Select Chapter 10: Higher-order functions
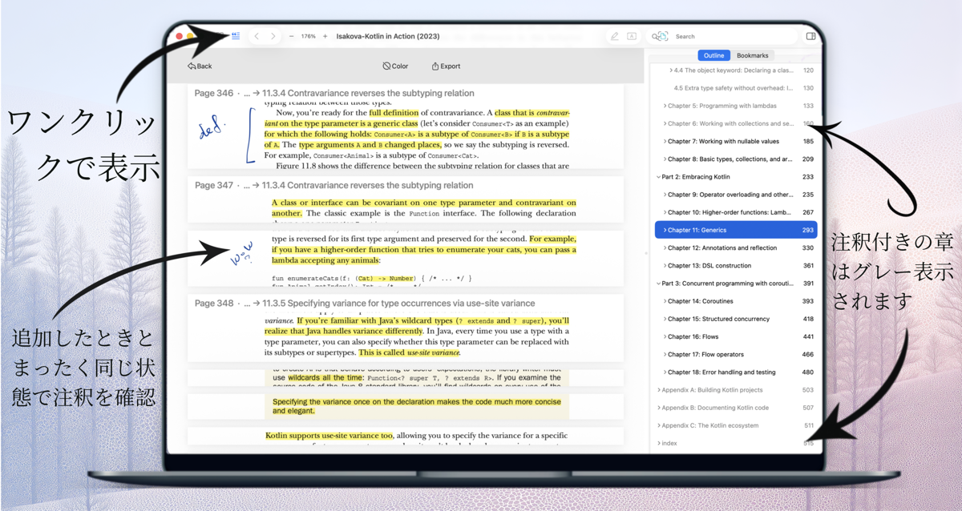The width and height of the screenshot is (962, 511). 736,212
